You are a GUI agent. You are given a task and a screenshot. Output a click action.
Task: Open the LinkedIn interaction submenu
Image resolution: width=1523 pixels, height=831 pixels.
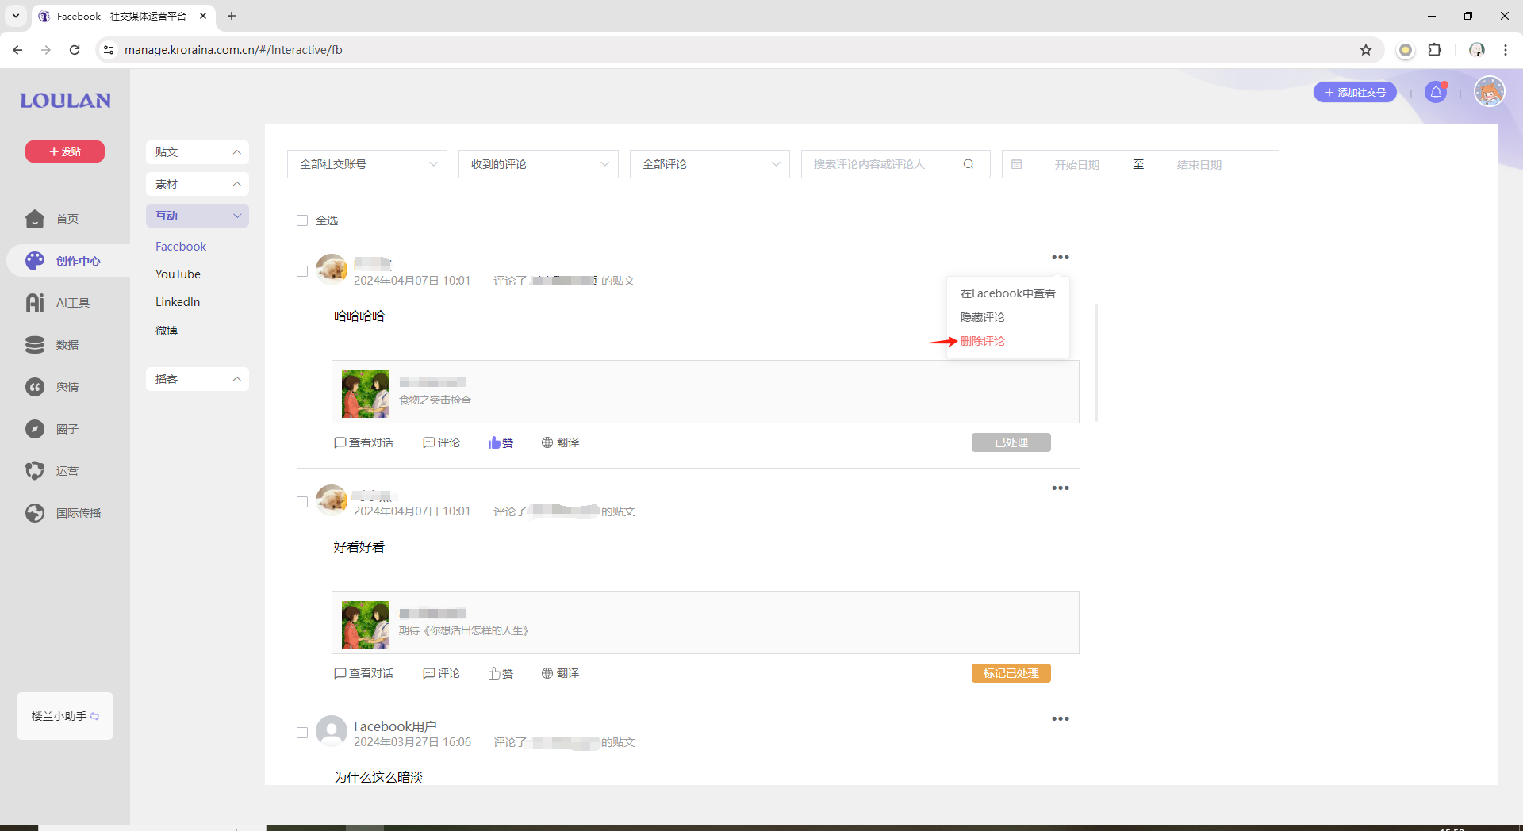tap(178, 302)
